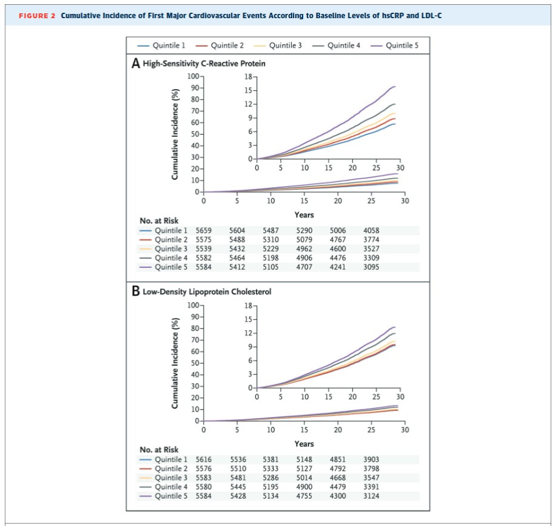Click the Quintile 2 red legend entry at top
556x526 pixels.
tap(220, 45)
